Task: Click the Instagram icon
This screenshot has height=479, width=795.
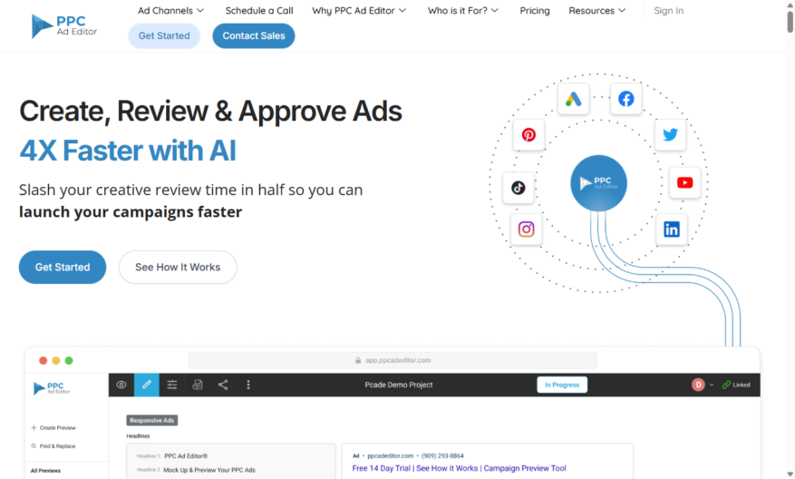Action: (x=527, y=230)
